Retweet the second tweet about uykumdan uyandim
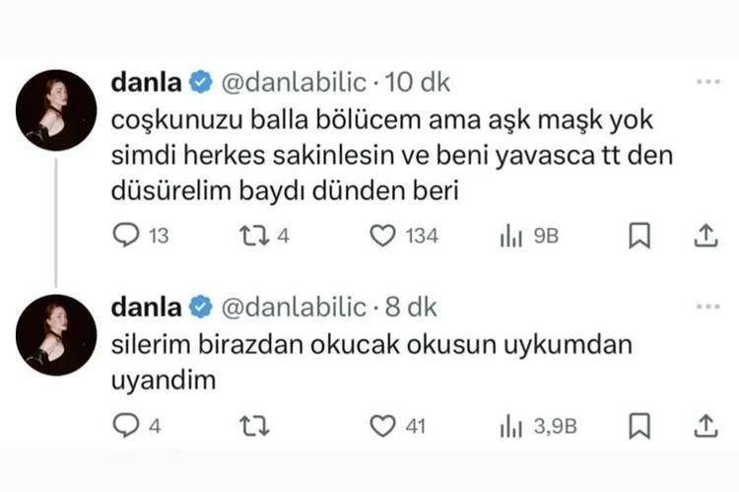This screenshot has width=739, height=492. point(252,426)
